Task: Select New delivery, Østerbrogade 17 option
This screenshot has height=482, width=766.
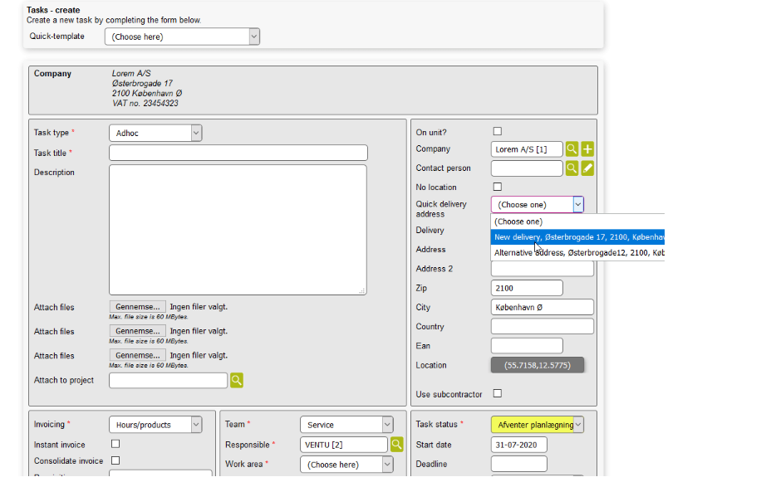Action: tap(578, 237)
